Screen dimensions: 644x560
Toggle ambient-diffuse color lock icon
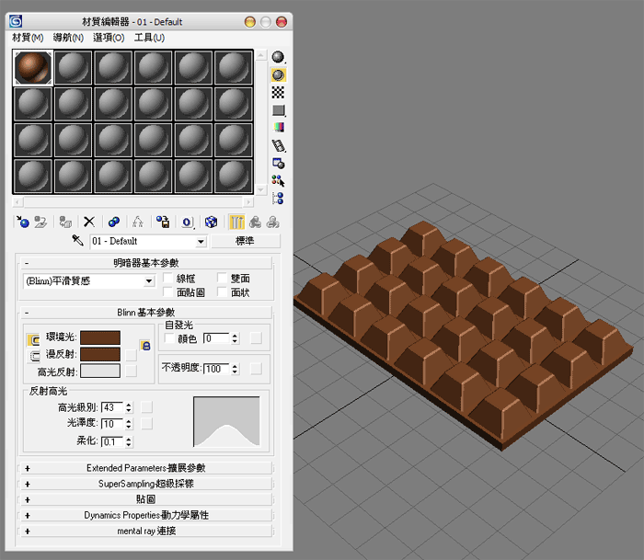point(145,345)
